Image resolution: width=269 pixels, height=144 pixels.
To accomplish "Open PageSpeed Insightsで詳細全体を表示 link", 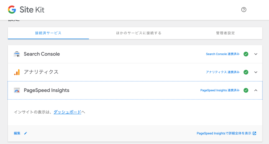I will pyautogui.click(x=224, y=133).
